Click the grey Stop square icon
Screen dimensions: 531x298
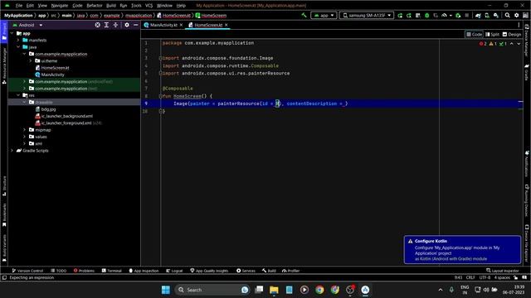(466, 15)
